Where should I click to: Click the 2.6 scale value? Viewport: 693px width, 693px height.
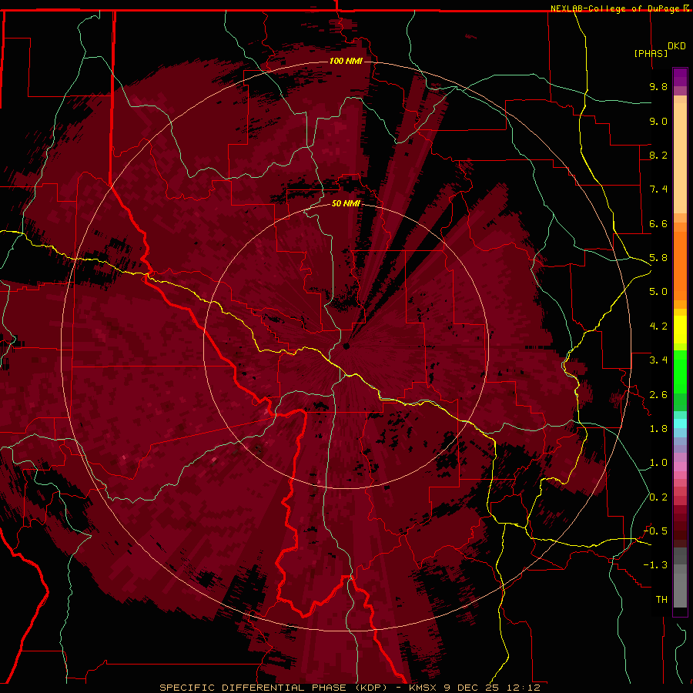[658, 395]
